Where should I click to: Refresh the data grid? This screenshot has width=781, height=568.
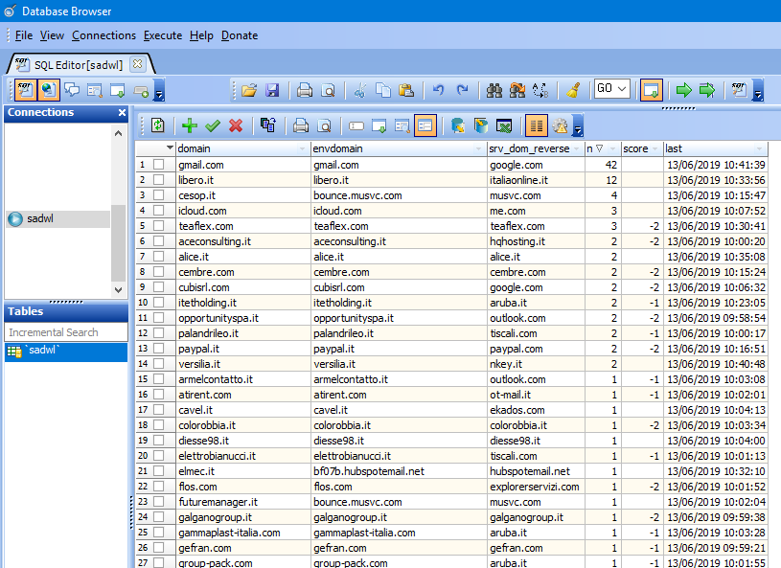click(157, 125)
